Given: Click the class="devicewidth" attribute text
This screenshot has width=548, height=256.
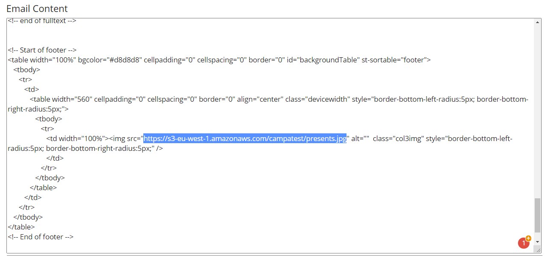Looking at the screenshot, I should point(317,99).
